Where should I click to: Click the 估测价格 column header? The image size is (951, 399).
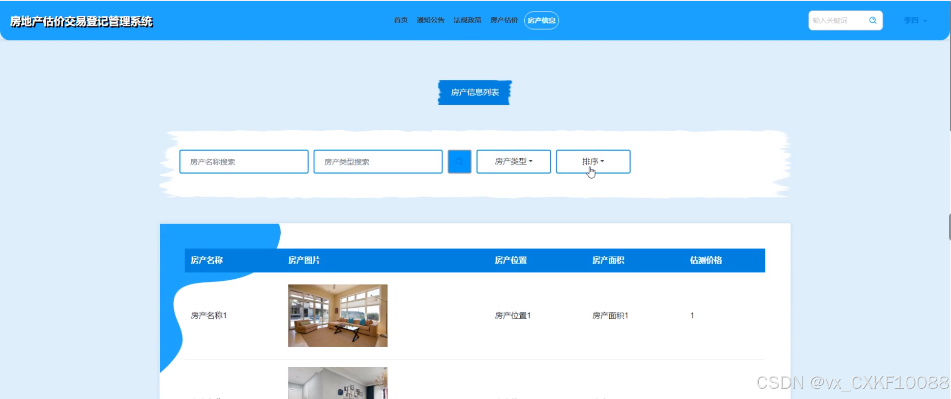(x=706, y=260)
